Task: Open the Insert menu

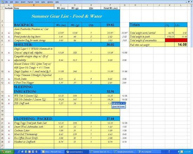Action: (23, 2)
